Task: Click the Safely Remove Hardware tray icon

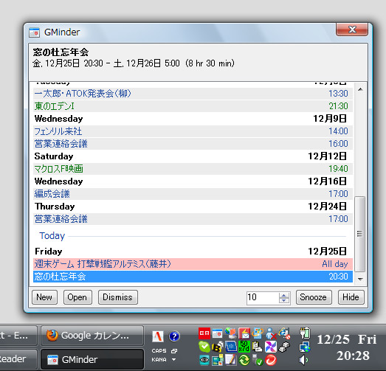Action: (258, 360)
